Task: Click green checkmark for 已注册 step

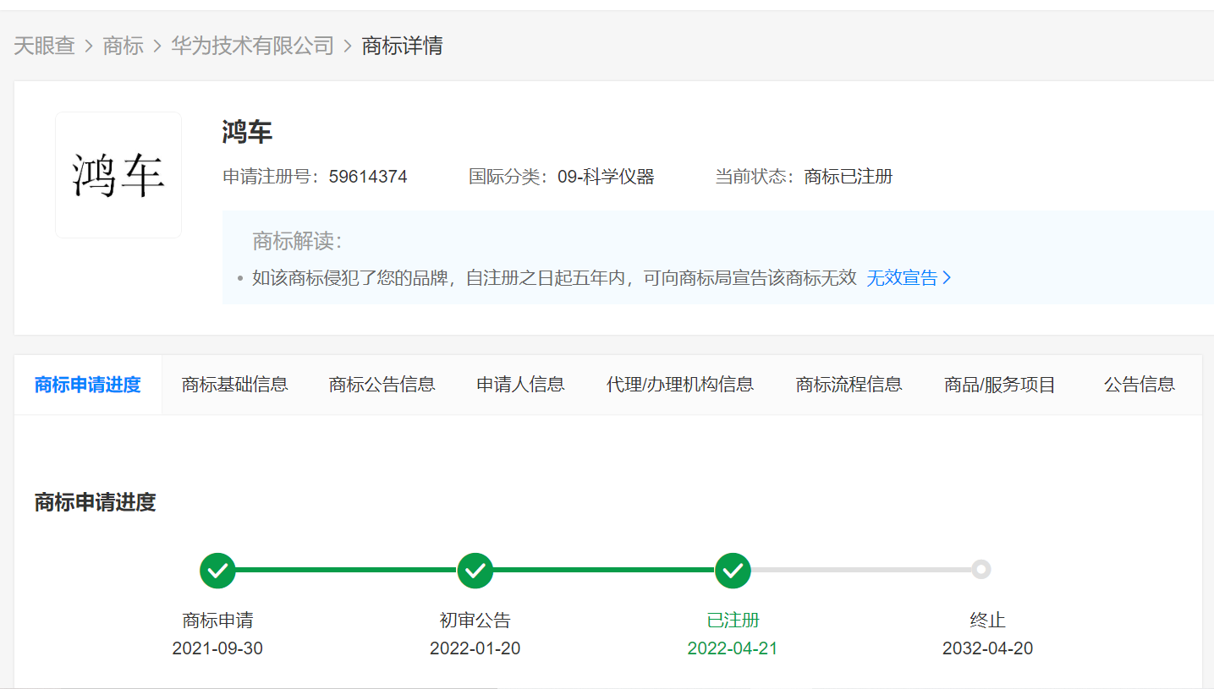Action: [733, 571]
